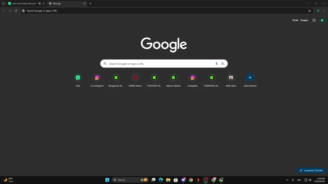Image resolution: width=328 pixels, height=184 pixels.
Task: Open the Google apps grid
Action: [x=314, y=20]
